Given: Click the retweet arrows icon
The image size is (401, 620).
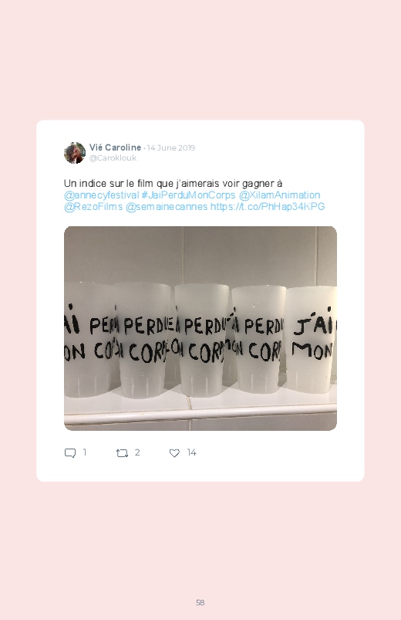Looking at the screenshot, I should tap(122, 453).
